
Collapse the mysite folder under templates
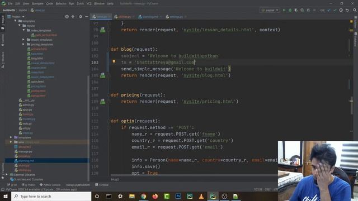20,26
